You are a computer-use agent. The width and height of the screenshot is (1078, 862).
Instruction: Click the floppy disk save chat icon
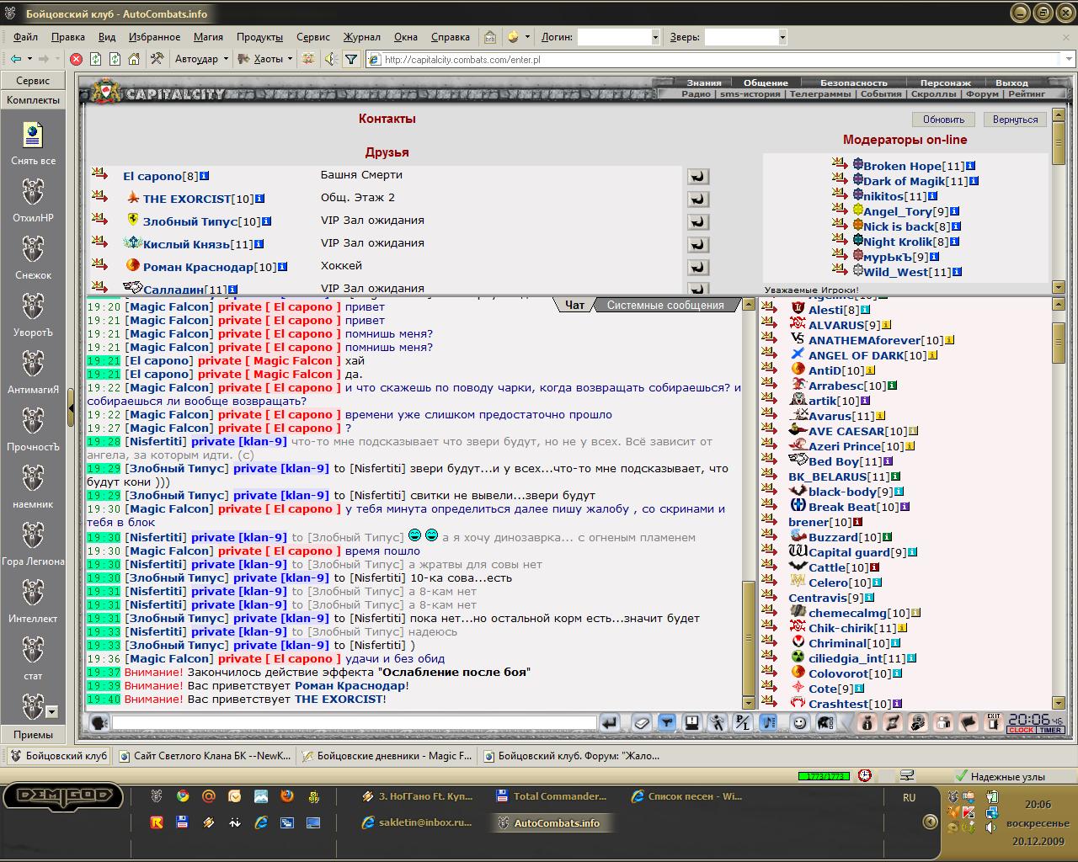(x=691, y=722)
